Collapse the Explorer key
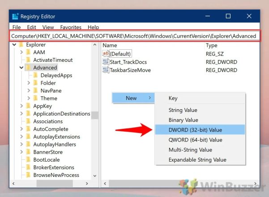Image resolution: width=269 pixels, height=197 pixels. [x=14, y=45]
